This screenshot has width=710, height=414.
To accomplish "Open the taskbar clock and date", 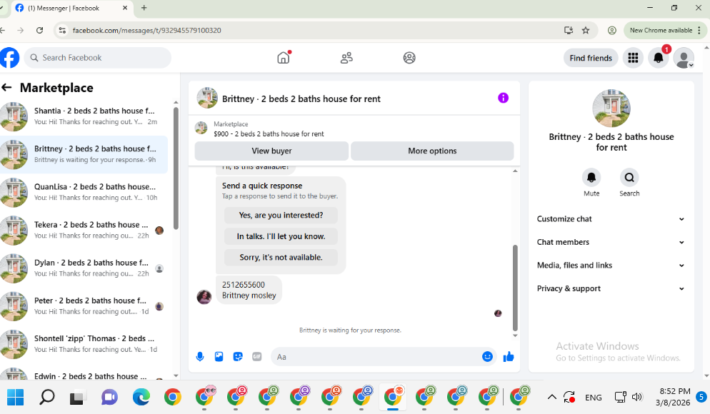I will click(673, 397).
